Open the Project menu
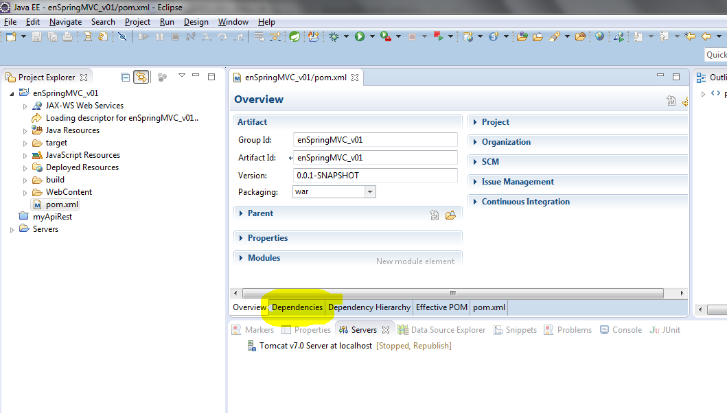727x413 pixels. 137,22
